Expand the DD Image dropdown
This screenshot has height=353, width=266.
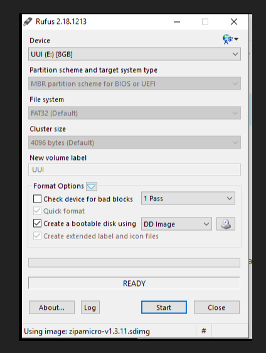pyautogui.click(x=176, y=224)
